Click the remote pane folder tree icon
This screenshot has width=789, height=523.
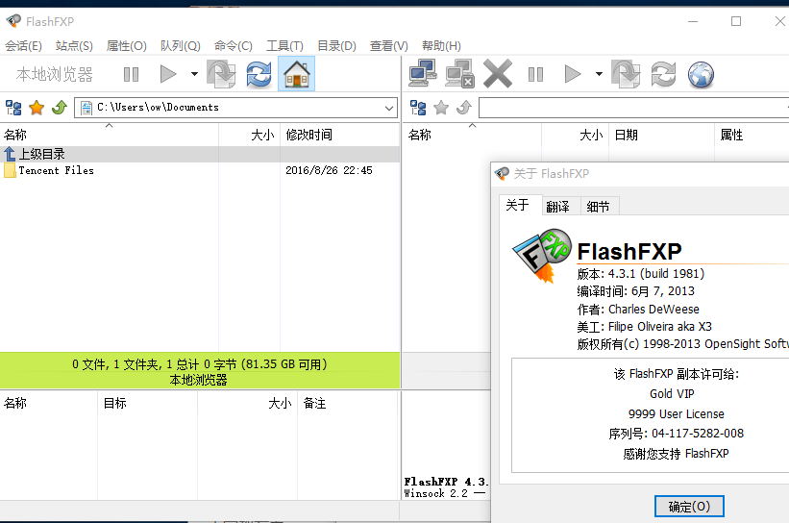click(418, 108)
